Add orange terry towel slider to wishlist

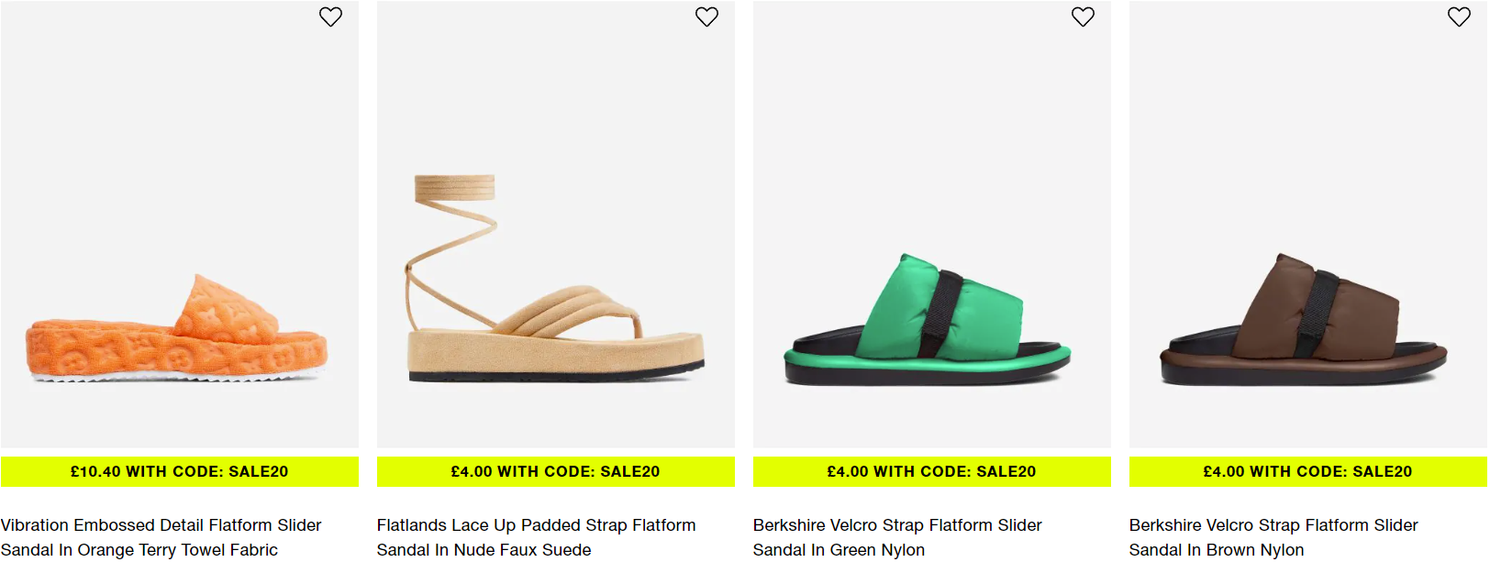(330, 17)
